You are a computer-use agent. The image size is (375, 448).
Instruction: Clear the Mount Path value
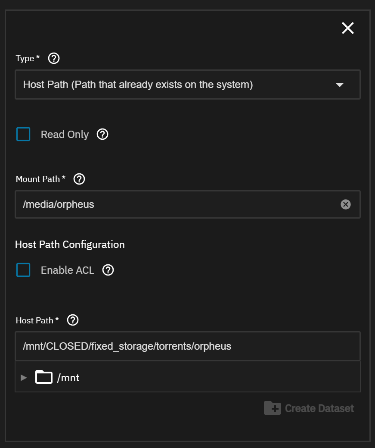346,204
